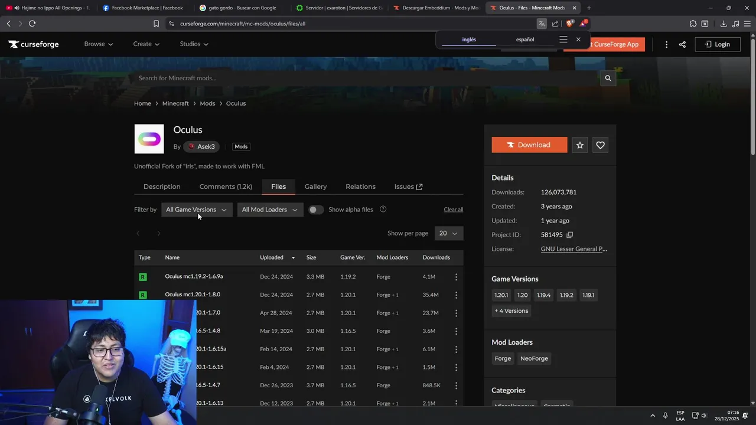Select the Forge mod loader tag
The height and width of the screenshot is (425, 756).
(503, 359)
